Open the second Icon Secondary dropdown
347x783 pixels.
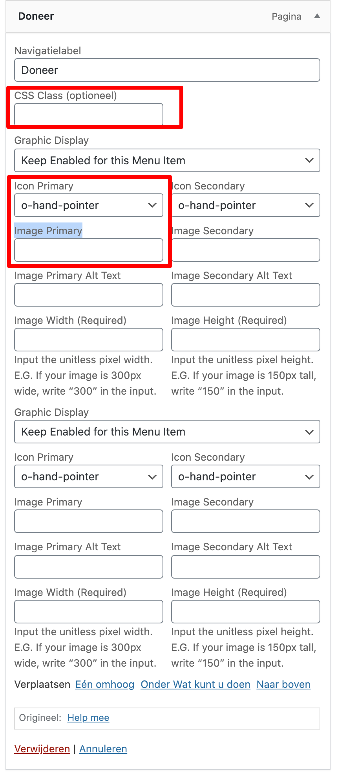[x=246, y=476]
